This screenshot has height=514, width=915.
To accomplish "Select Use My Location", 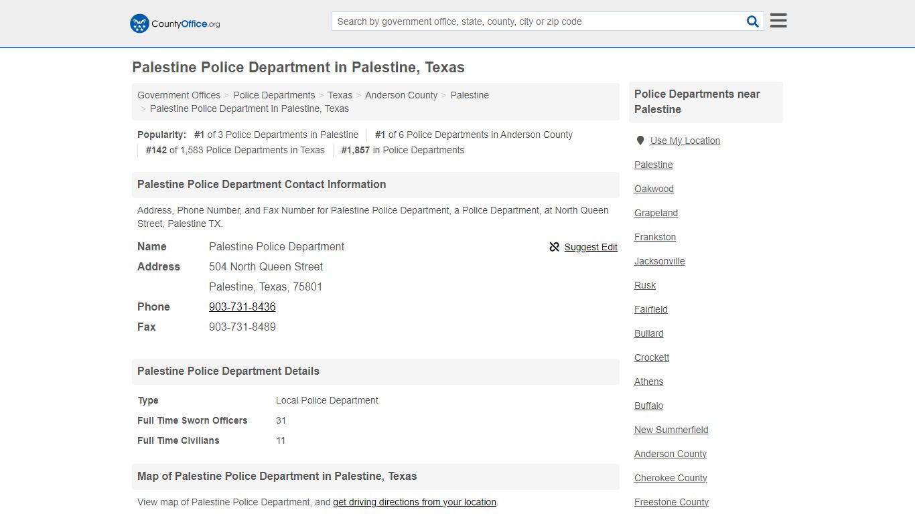I will click(685, 141).
